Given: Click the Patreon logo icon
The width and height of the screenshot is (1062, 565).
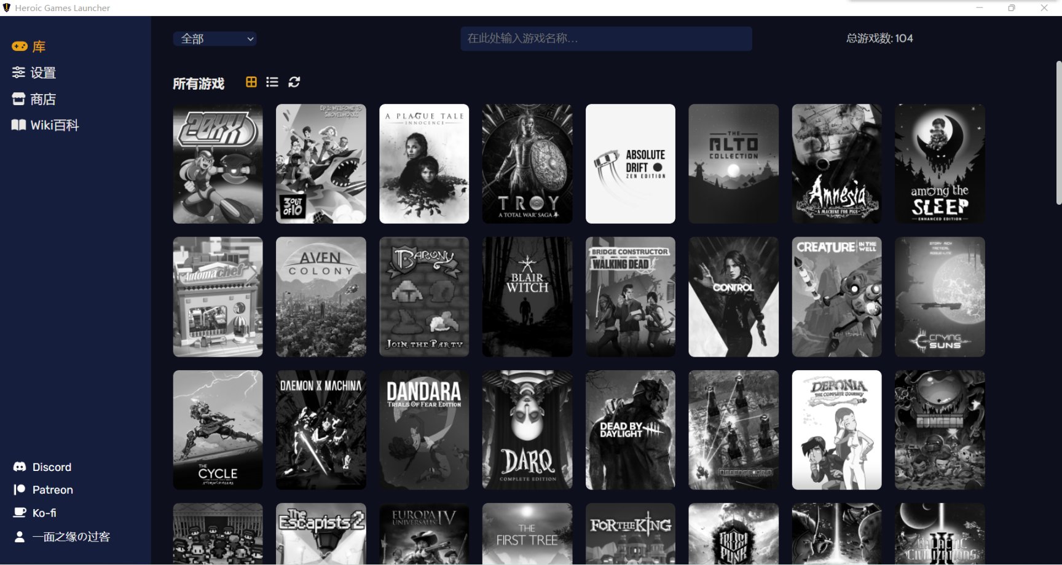Looking at the screenshot, I should (20, 490).
